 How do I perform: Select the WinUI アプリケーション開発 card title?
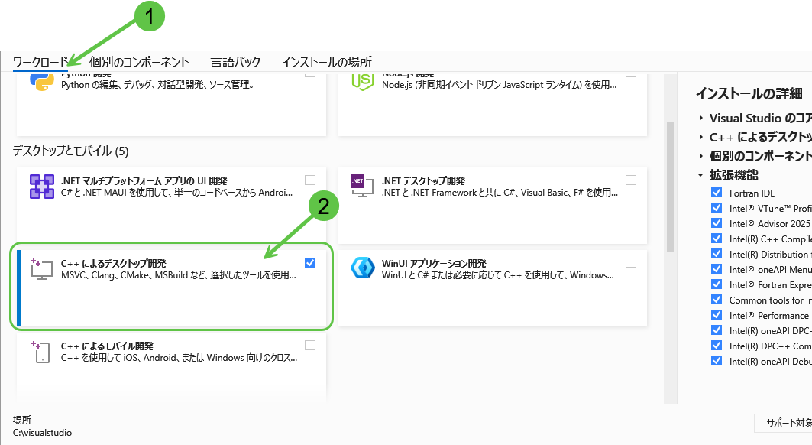434,263
